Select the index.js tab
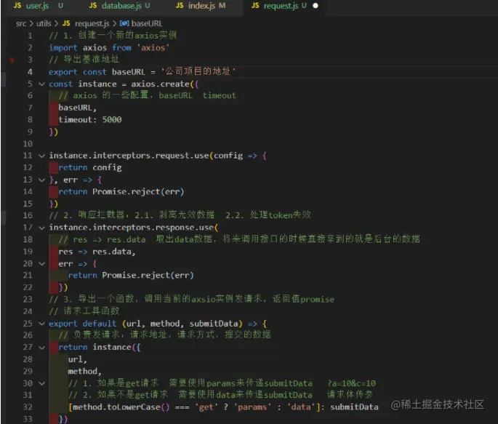The width and height of the screenshot is (498, 424). click(201, 6)
